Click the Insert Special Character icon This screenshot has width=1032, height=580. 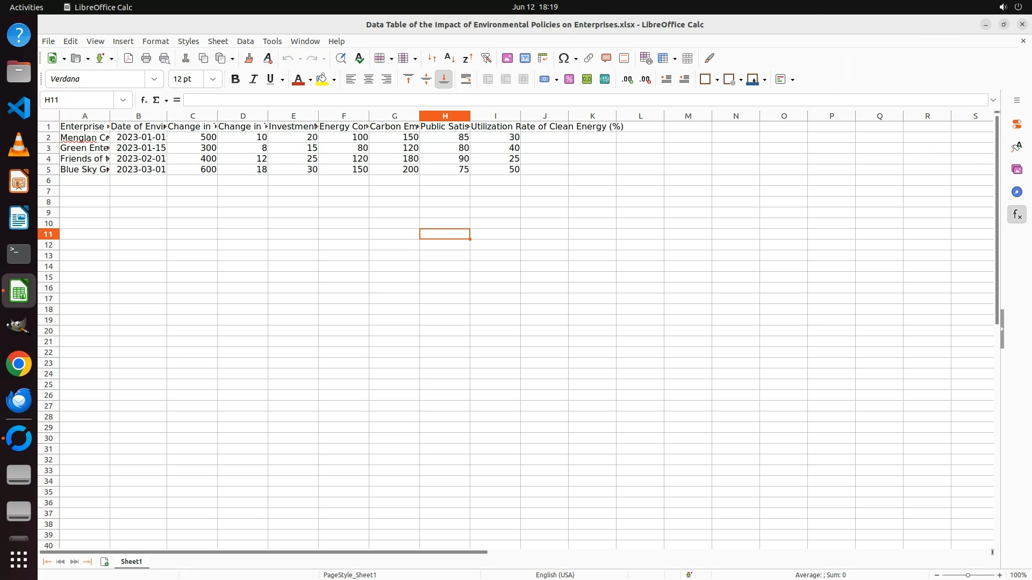(x=563, y=58)
